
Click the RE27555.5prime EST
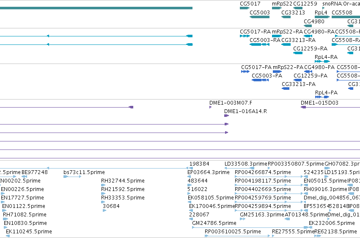[x=274, y=236]
